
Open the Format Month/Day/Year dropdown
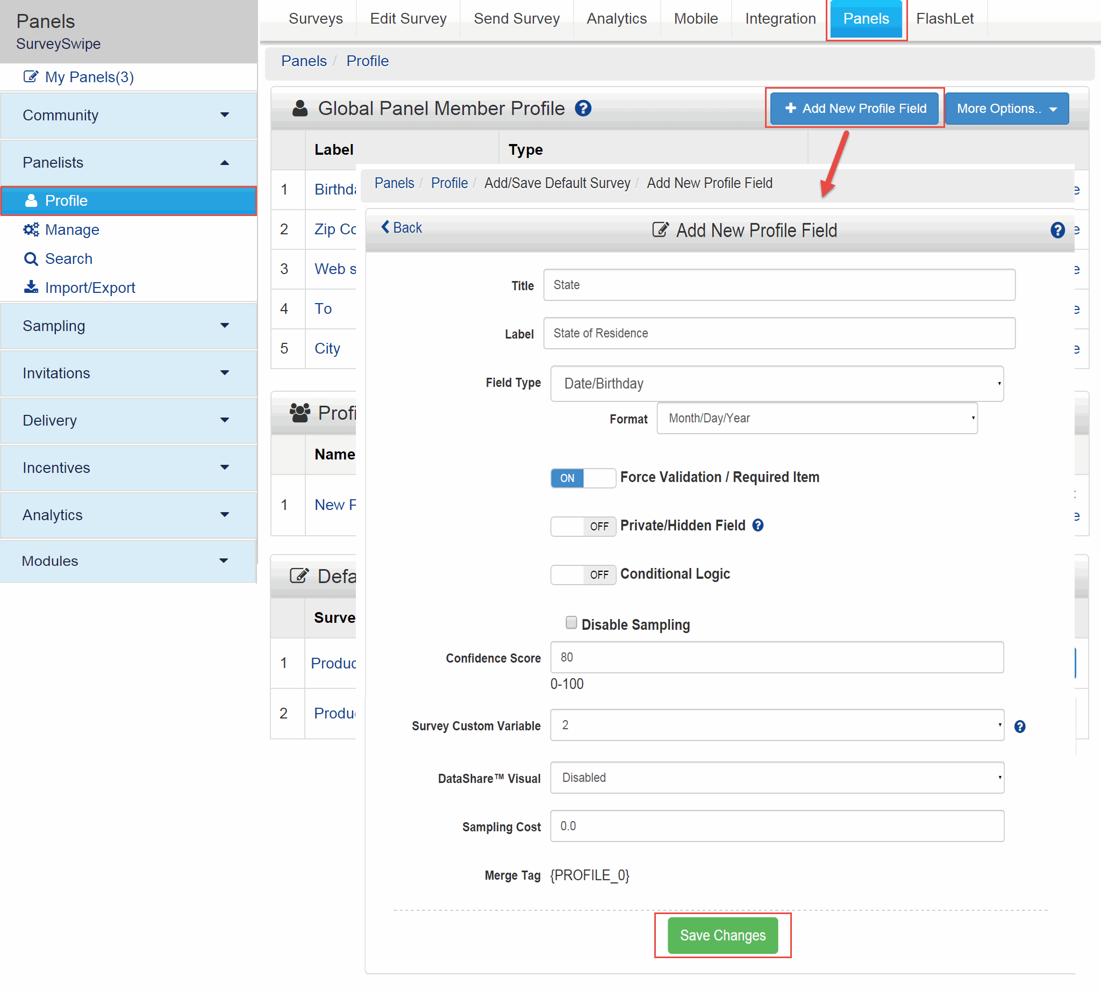coord(817,418)
